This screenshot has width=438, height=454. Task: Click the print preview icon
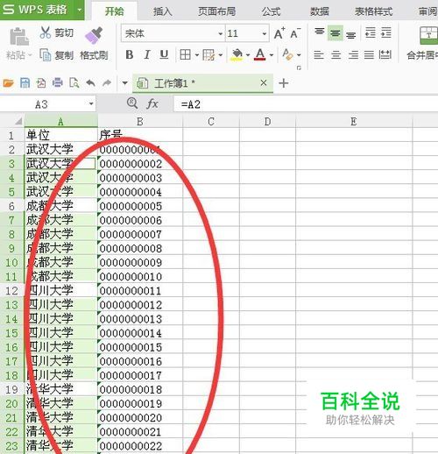74,83
